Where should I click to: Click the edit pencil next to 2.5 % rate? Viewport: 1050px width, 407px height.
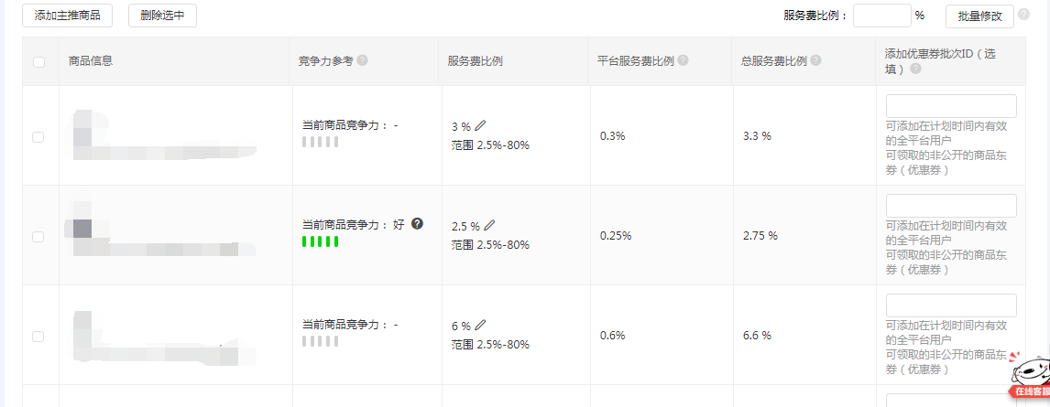(489, 225)
